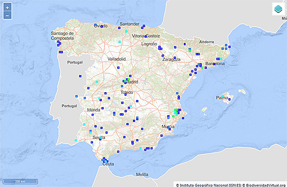Click the blue marker at Oviedo
This screenshot has width=287, height=187.
95,25
